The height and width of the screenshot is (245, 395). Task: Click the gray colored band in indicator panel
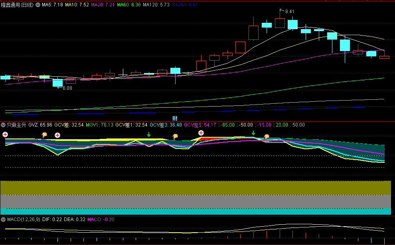196,202
